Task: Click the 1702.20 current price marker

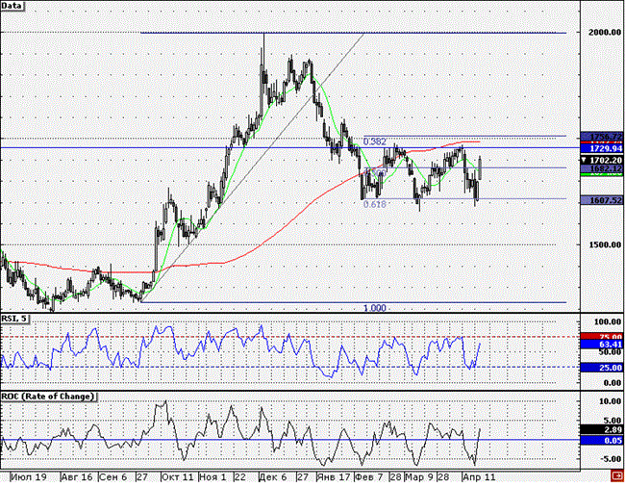Action: tap(602, 160)
